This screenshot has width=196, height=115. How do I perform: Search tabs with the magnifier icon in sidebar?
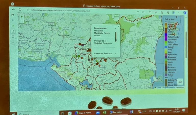pyautogui.click(x=13, y=20)
